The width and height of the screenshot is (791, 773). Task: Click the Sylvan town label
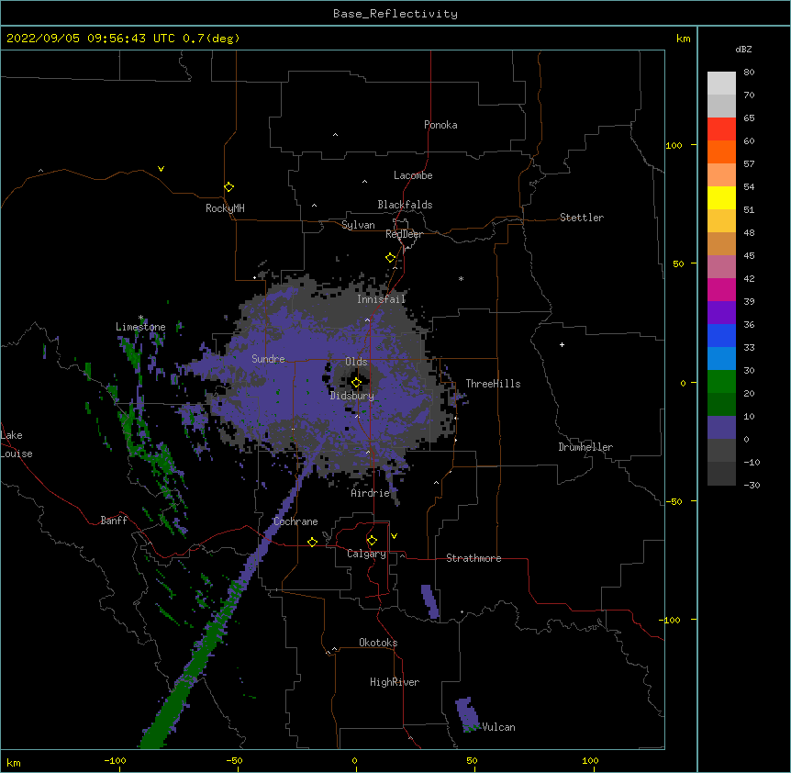click(x=358, y=225)
